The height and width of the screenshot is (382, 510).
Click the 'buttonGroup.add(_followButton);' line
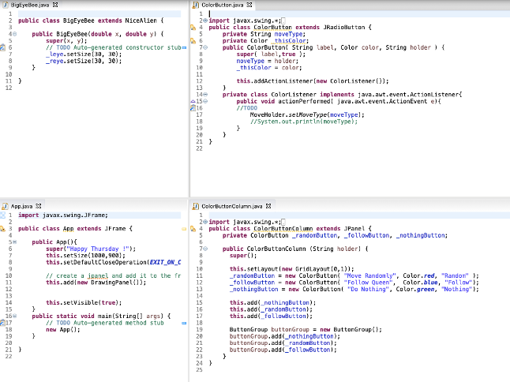pyautogui.click(x=283, y=350)
